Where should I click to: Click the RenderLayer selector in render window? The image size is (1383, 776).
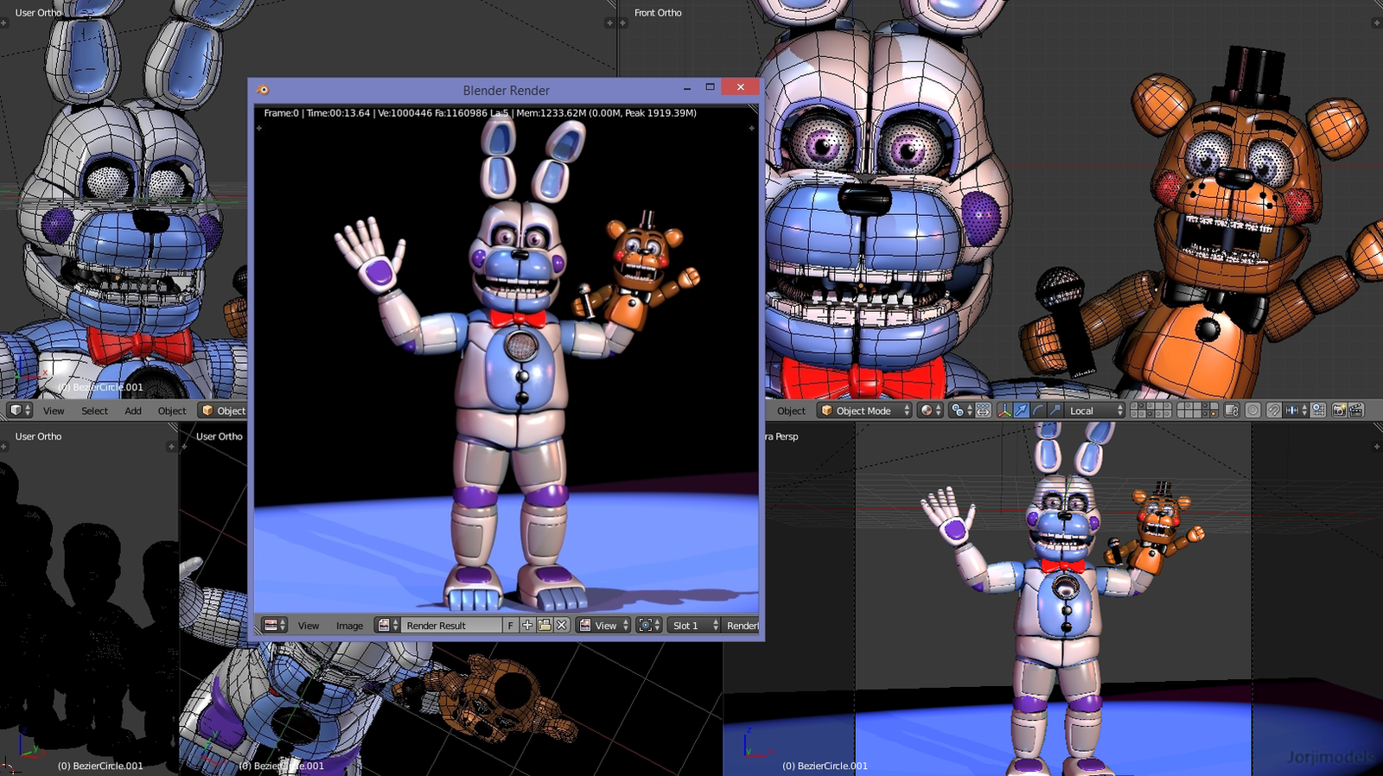pos(742,625)
